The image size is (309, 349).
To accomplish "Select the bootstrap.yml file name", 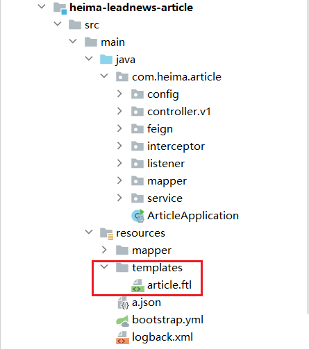I will (x=167, y=320).
